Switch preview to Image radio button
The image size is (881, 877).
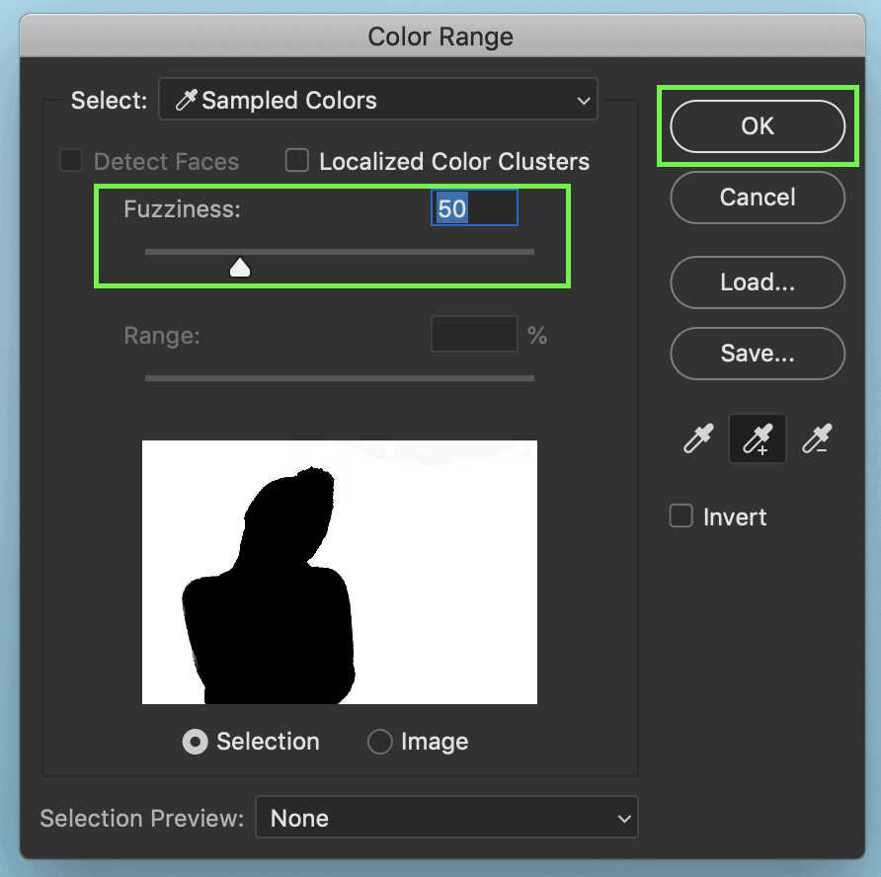[x=380, y=742]
